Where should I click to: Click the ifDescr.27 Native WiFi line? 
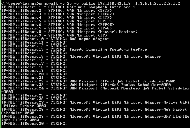95,104
